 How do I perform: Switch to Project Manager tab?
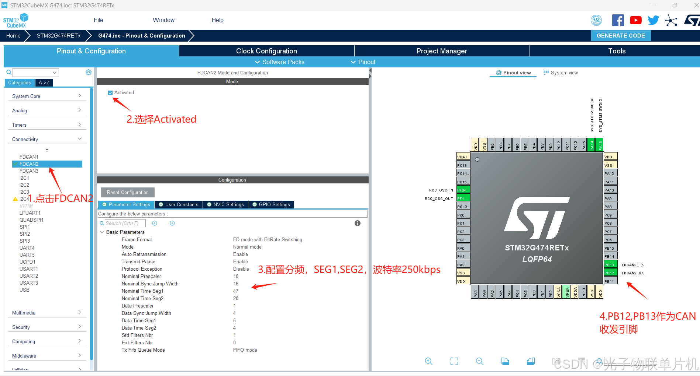point(442,51)
